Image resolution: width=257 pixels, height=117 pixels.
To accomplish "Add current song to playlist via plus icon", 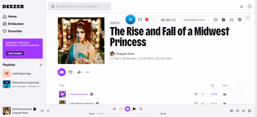I will click(48, 111).
